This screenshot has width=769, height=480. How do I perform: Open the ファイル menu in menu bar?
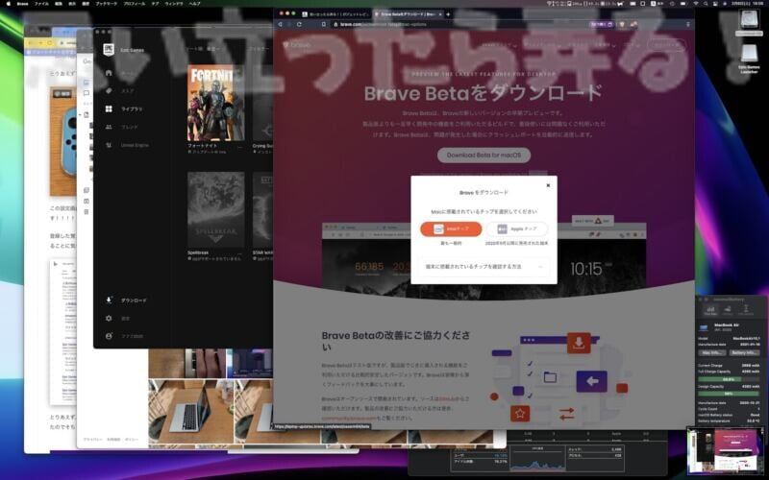(41, 4)
